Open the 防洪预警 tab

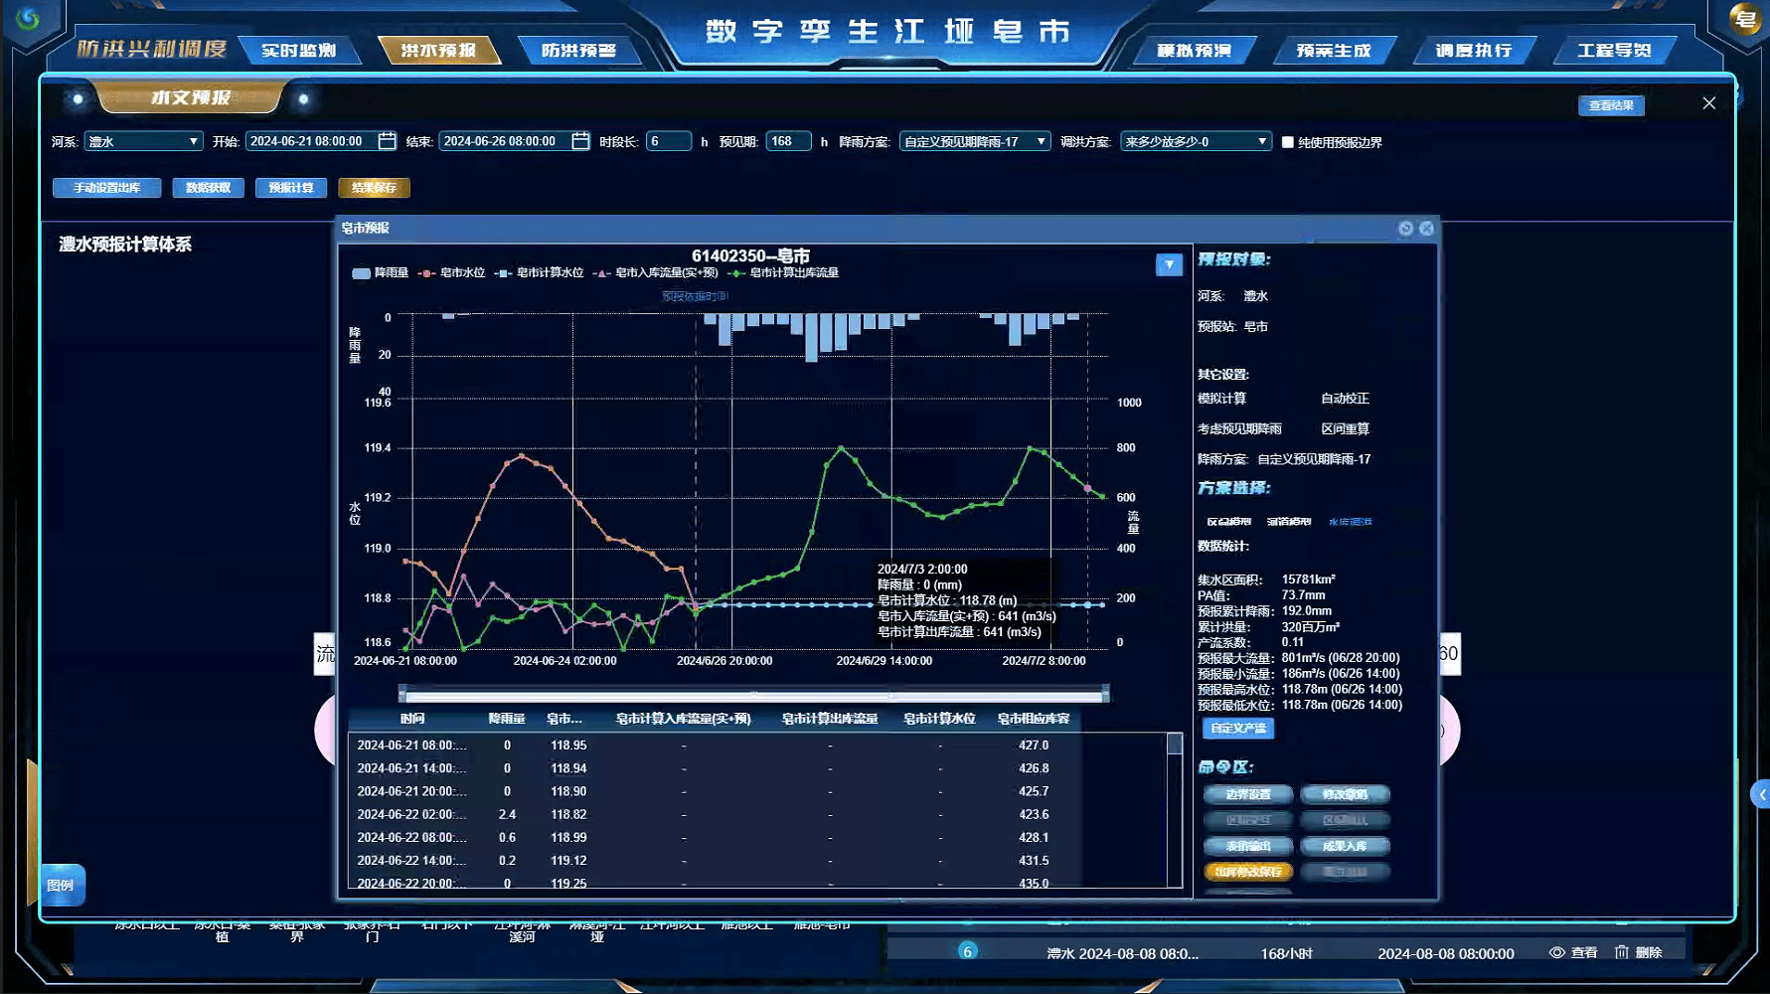coord(578,50)
